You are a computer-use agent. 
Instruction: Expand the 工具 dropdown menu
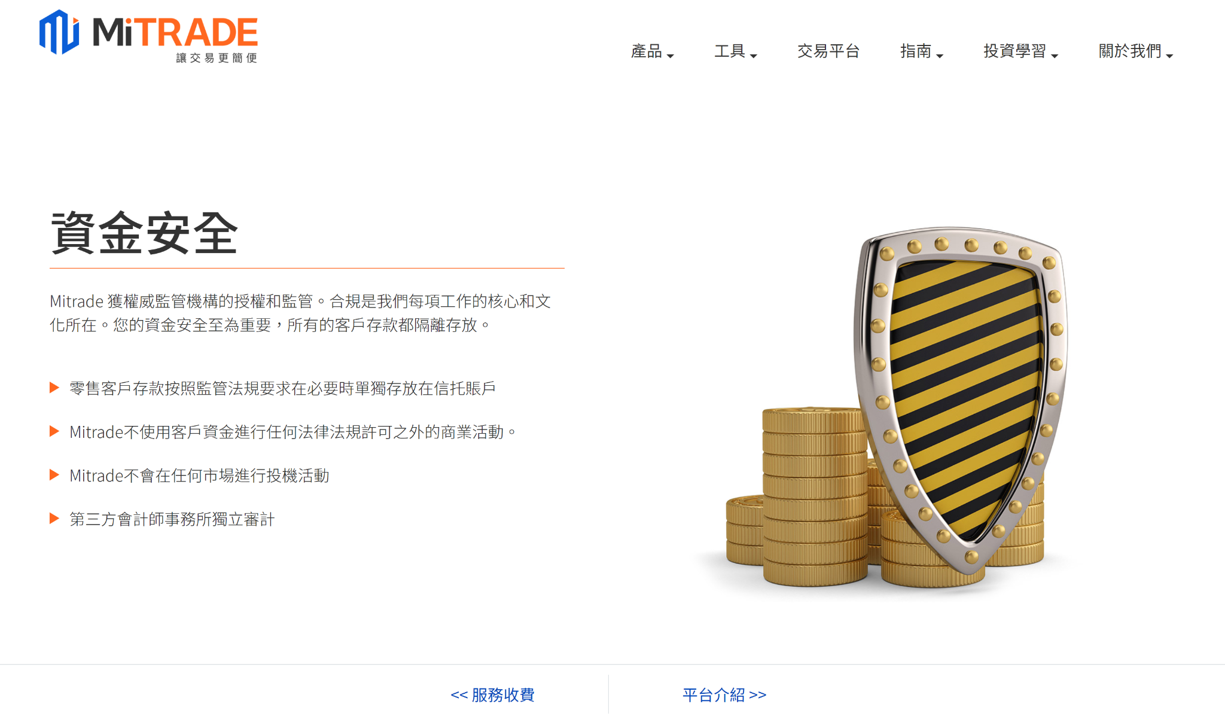click(x=736, y=51)
